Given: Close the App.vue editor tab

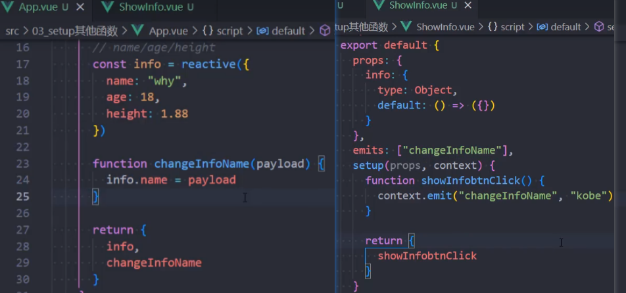Looking at the screenshot, I should 80,7.
